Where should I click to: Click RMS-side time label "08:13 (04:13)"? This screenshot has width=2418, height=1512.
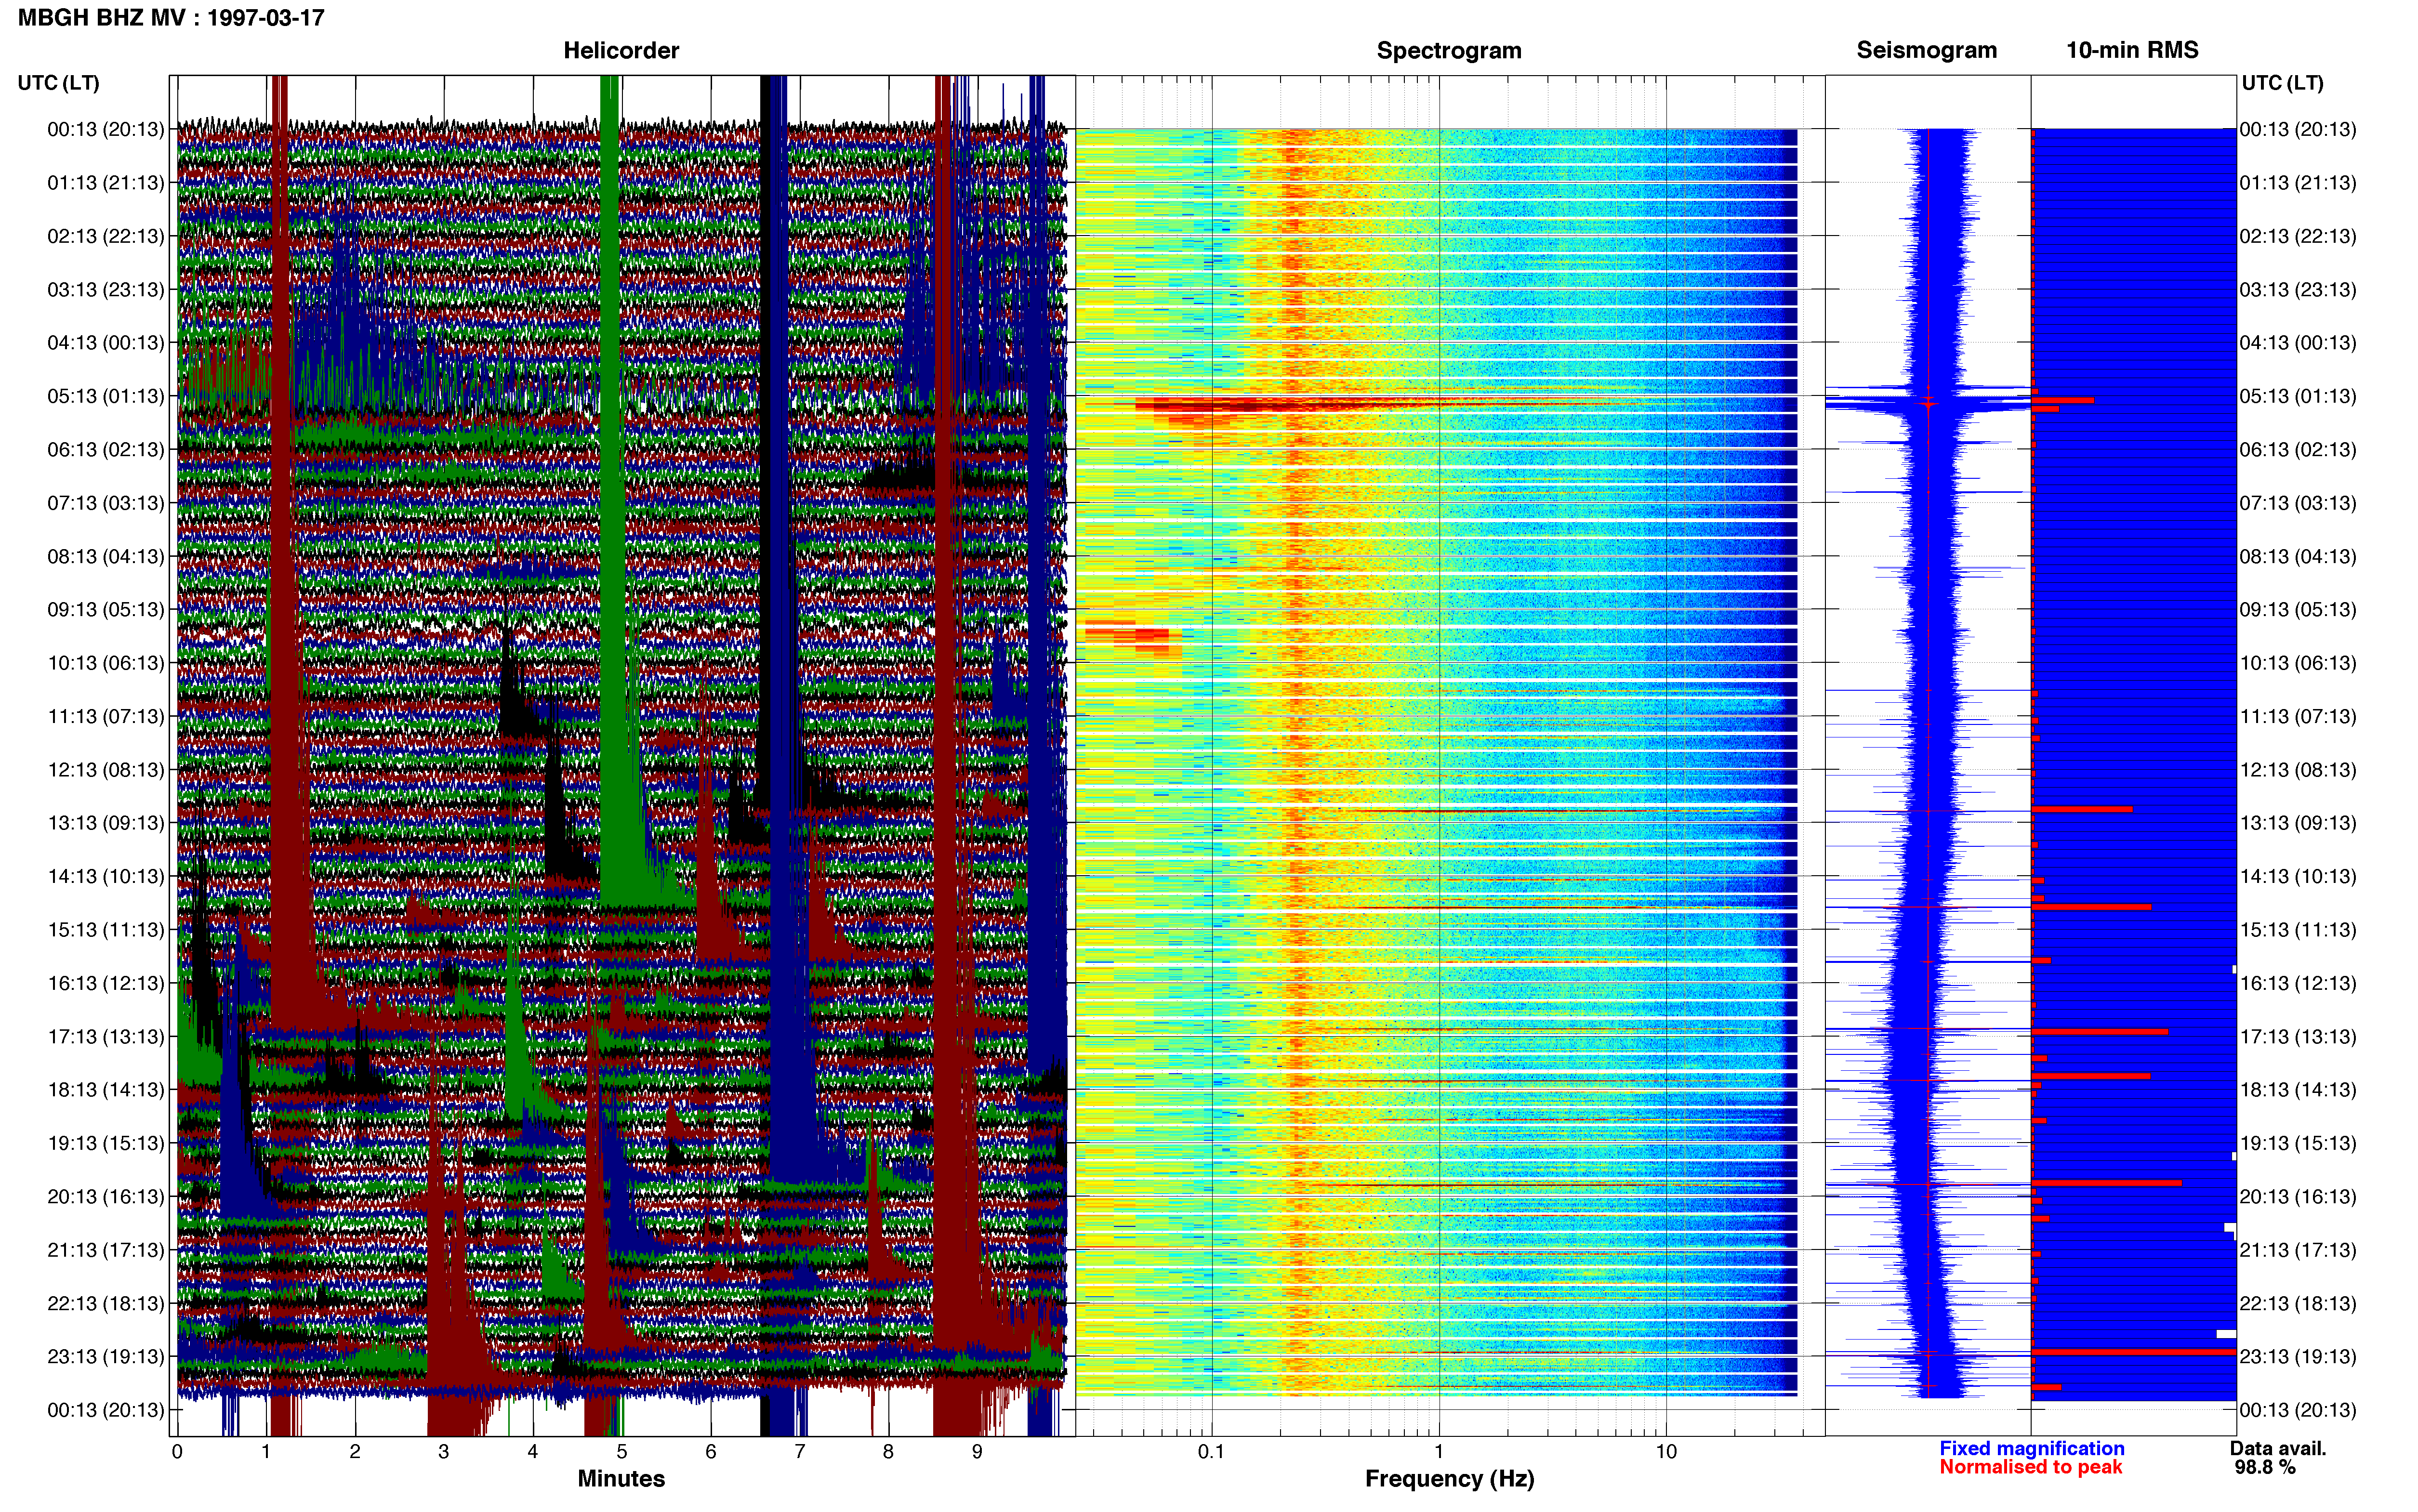click(2298, 556)
